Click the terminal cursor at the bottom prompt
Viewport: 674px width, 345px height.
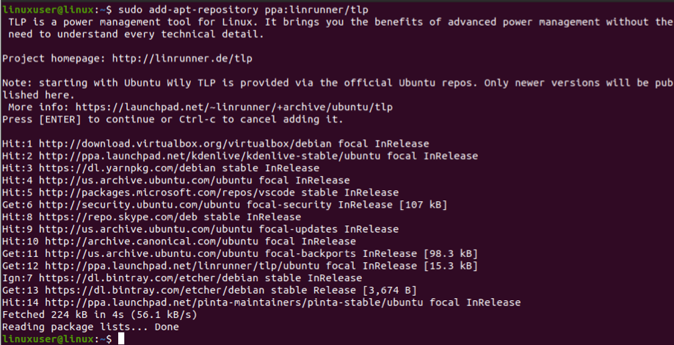click(x=121, y=339)
